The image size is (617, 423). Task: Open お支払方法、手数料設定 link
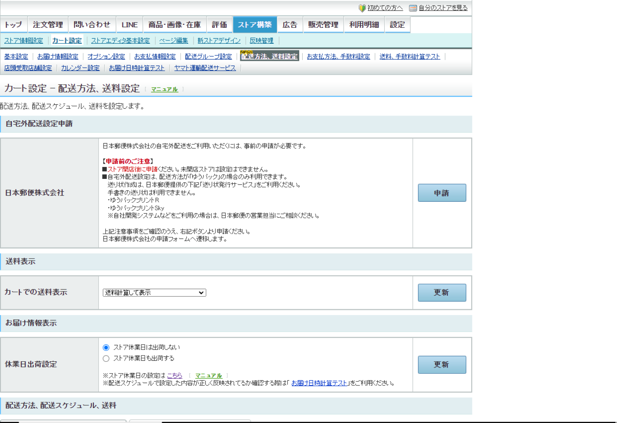point(338,56)
